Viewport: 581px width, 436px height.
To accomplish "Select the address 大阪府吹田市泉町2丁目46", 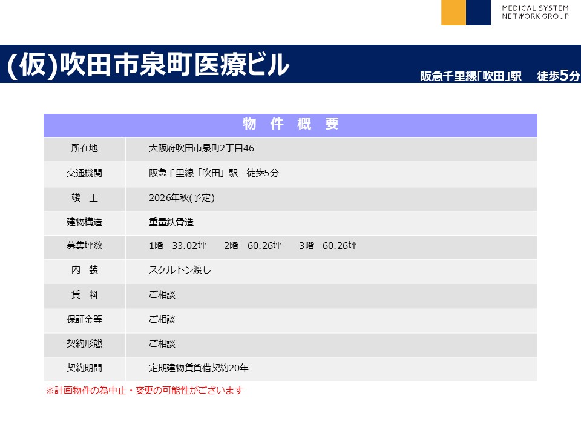I will click(202, 148).
